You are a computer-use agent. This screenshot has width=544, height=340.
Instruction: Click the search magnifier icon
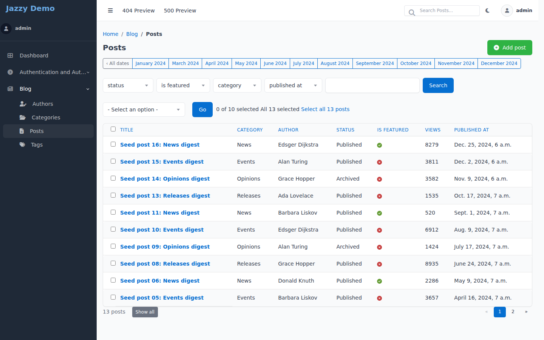(412, 12)
